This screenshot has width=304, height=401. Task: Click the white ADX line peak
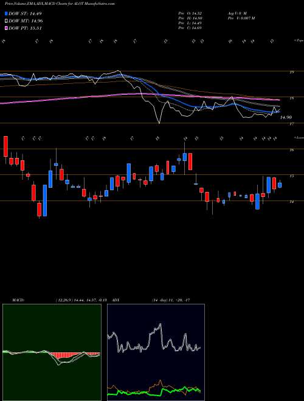[161, 325]
